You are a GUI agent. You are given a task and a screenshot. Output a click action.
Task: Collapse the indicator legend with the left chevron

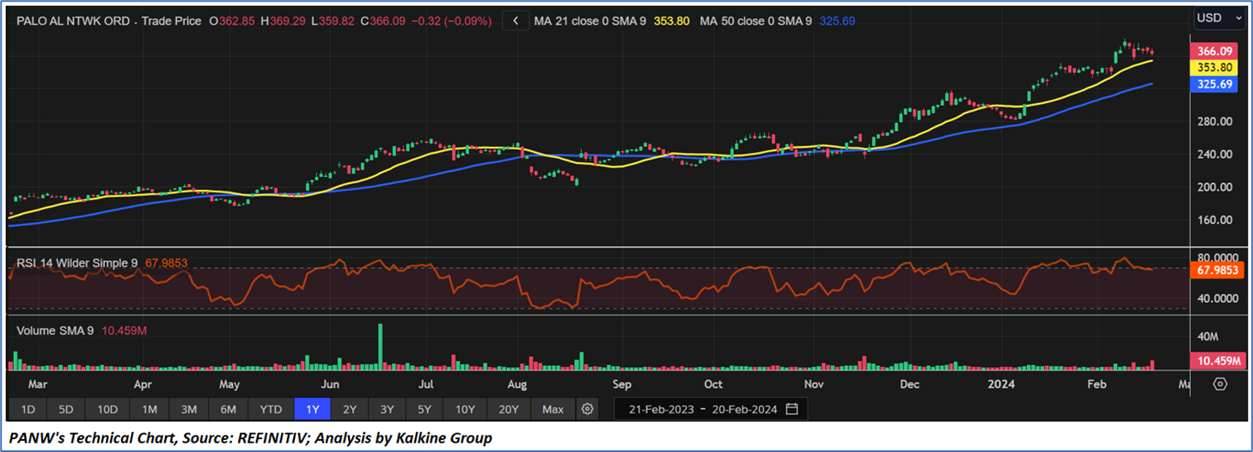tap(516, 20)
